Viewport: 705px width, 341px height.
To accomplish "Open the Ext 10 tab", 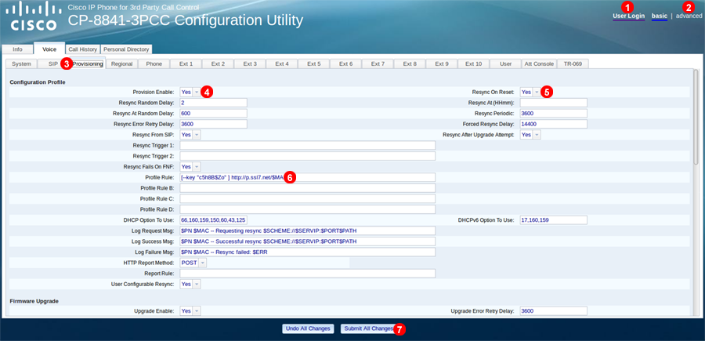I will [x=473, y=63].
